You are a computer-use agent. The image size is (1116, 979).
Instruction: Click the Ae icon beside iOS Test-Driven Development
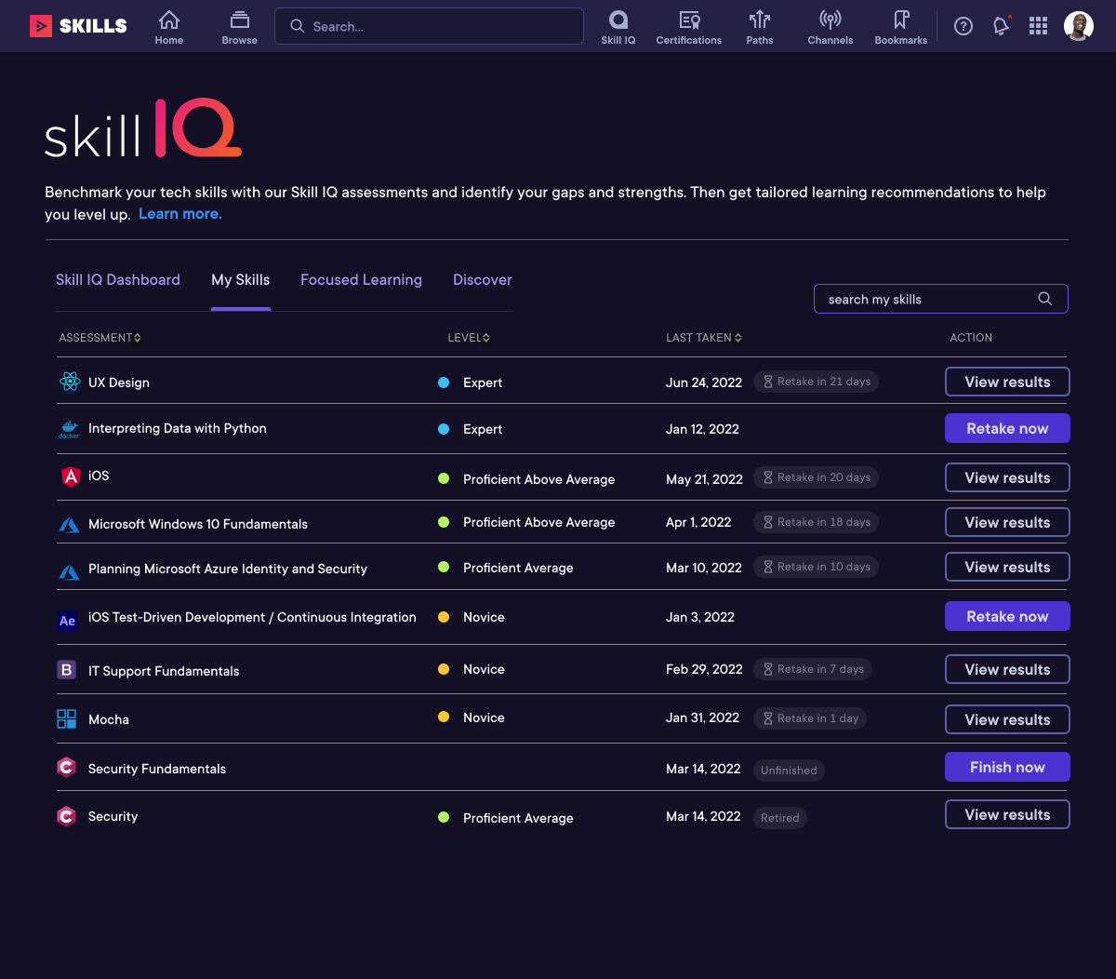click(67, 620)
